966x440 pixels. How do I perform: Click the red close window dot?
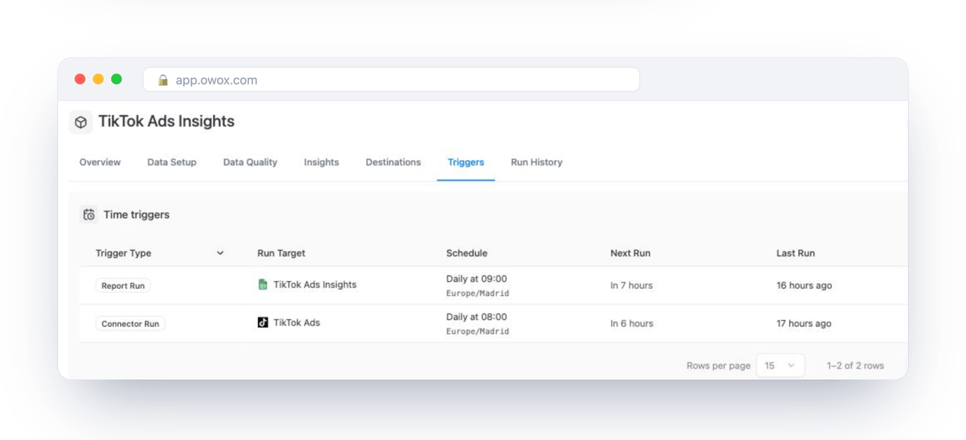80,79
